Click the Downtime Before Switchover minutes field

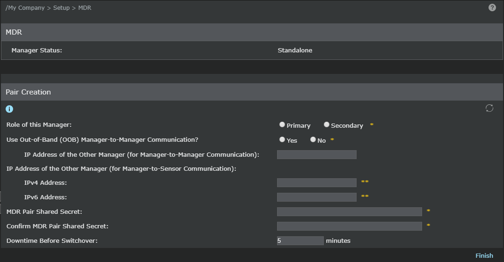pos(300,240)
